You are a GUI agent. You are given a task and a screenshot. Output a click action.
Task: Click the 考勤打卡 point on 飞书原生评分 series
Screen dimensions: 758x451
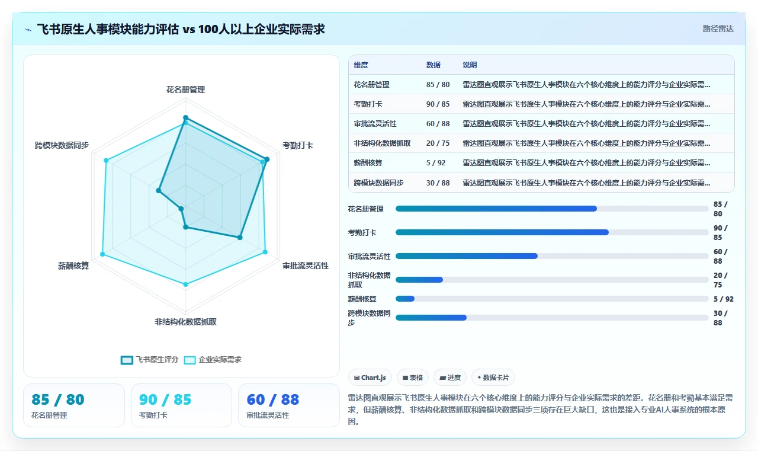point(267,159)
